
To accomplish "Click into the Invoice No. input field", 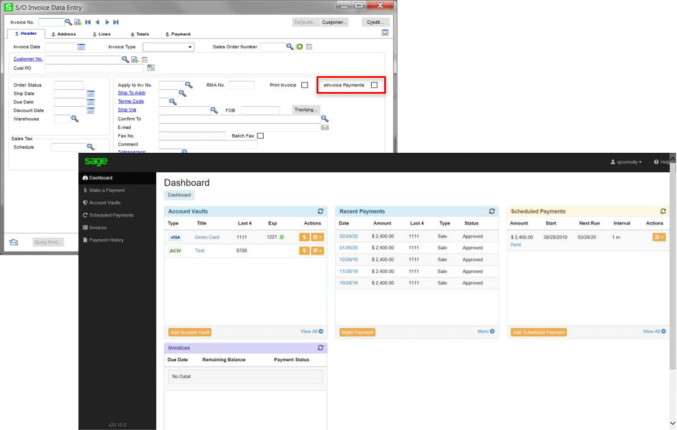I will pyautogui.click(x=51, y=22).
